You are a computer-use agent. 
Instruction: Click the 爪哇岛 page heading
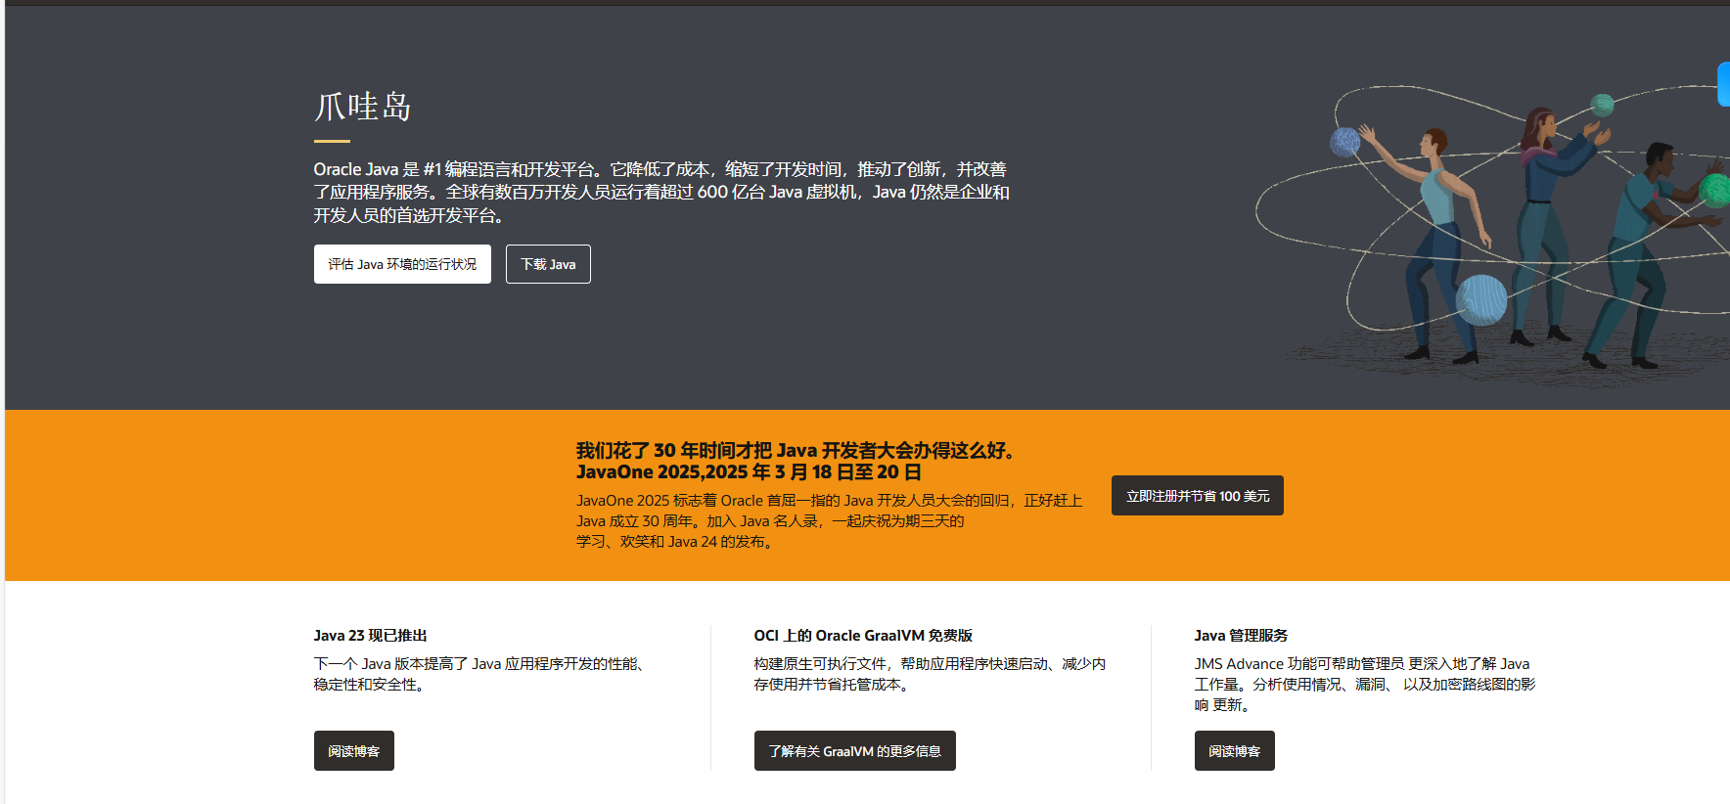[362, 106]
